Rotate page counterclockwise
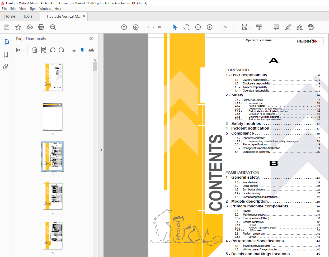Viewport: 329px width, 257px height. pos(53,50)
